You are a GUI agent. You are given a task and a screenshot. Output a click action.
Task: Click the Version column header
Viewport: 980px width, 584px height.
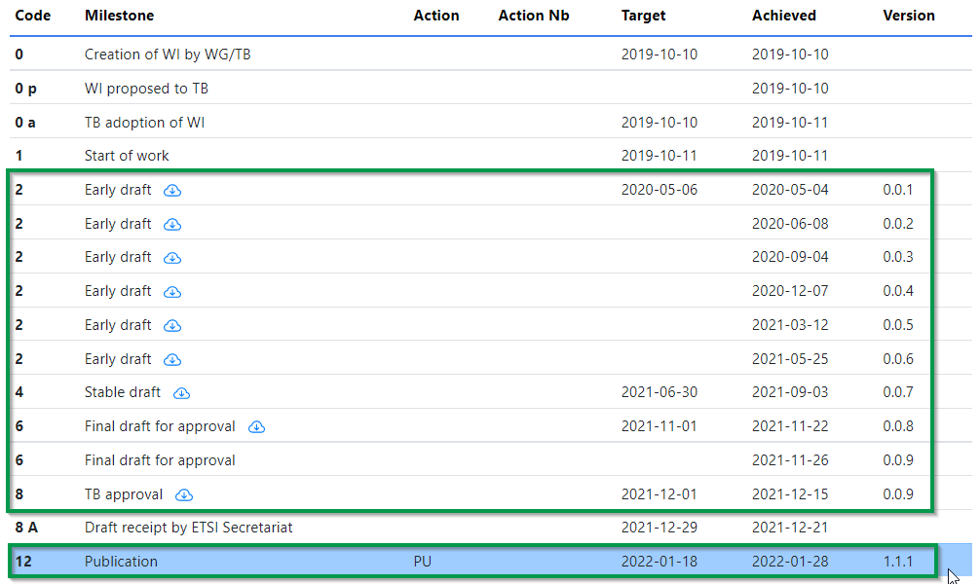[x=908, y=16]
